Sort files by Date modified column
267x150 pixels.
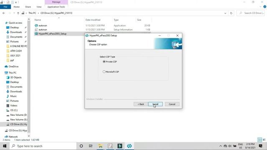point(93,20)
